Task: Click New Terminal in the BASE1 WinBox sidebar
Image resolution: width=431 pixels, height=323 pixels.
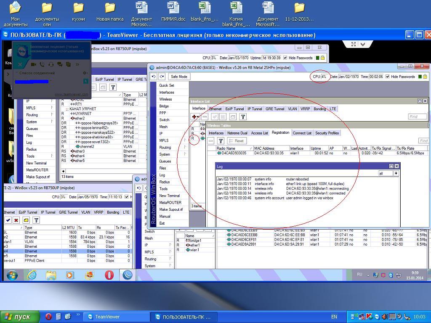Action: click(x=169, y=196)
